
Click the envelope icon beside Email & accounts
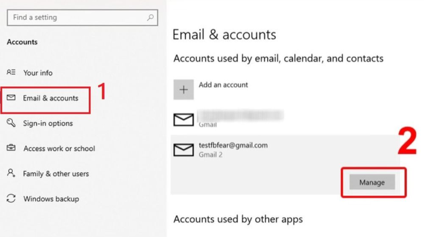pyautogui.click(x=11, y=97)
